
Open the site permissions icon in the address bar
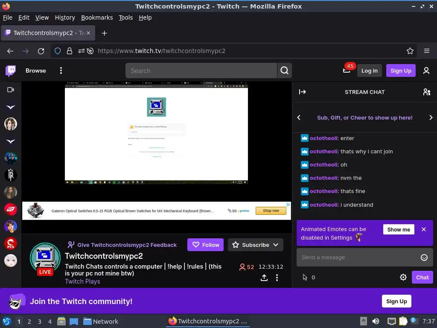coord(81,51)
